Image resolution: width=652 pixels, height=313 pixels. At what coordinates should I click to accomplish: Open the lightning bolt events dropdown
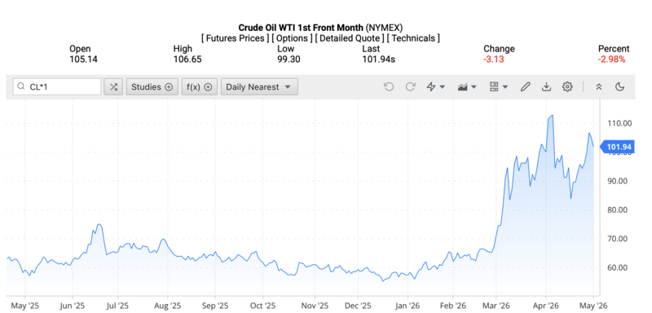click(436, 86)
